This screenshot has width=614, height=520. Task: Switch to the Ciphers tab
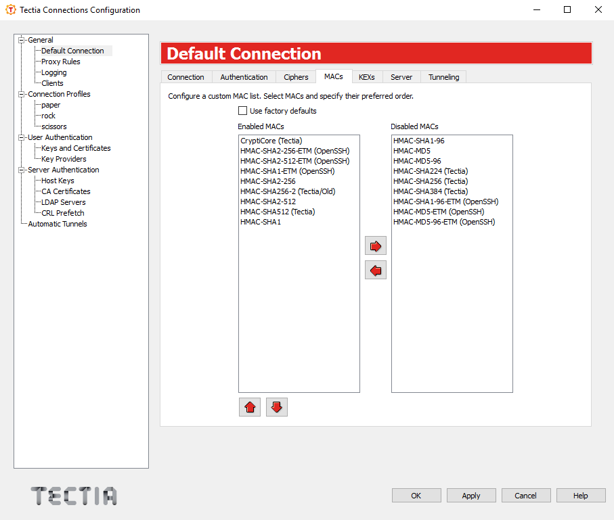point(296,76)
